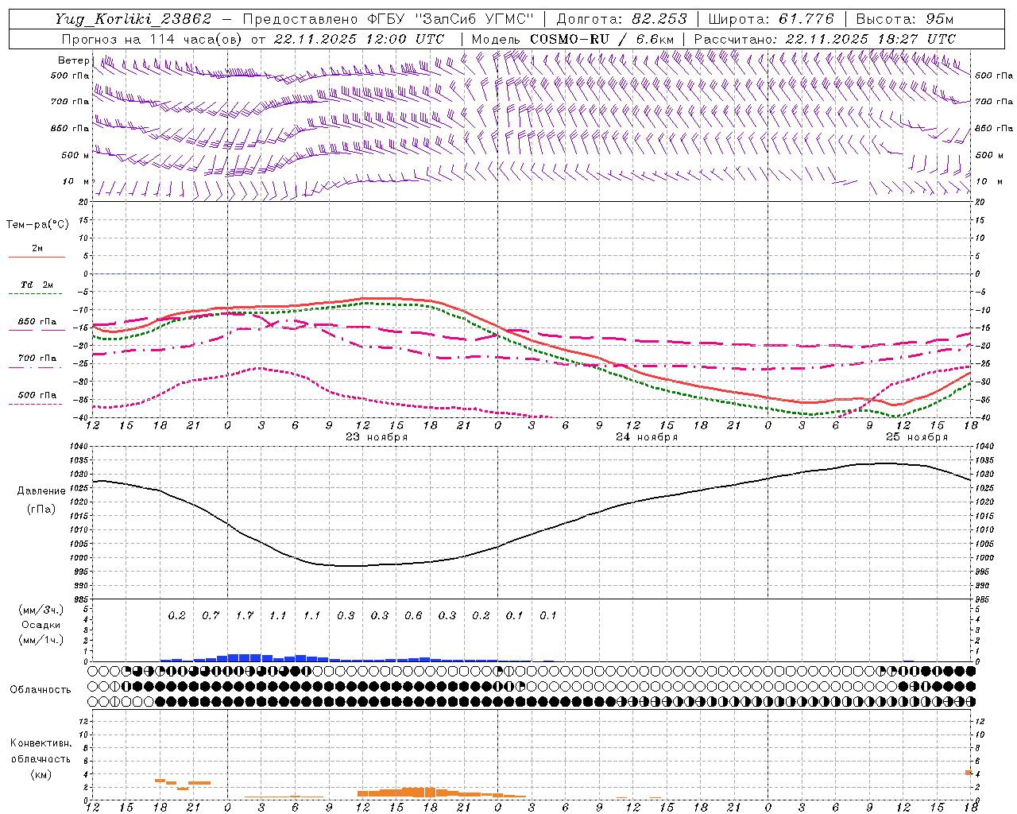
Task: Click the "Широта: 61.776" header value
Action: (x=771, y=19)
